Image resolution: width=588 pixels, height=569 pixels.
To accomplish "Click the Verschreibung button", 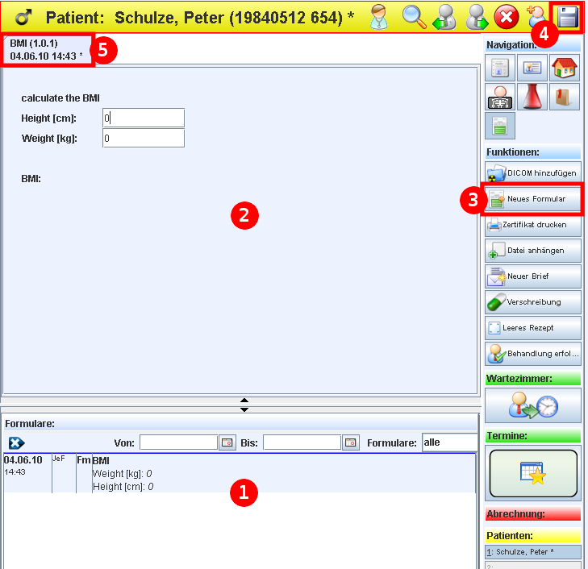I will click(532, 302).
